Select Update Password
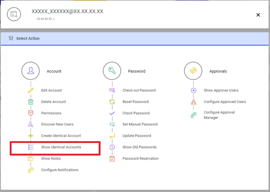Screen dimensions: 270x192 137,136
